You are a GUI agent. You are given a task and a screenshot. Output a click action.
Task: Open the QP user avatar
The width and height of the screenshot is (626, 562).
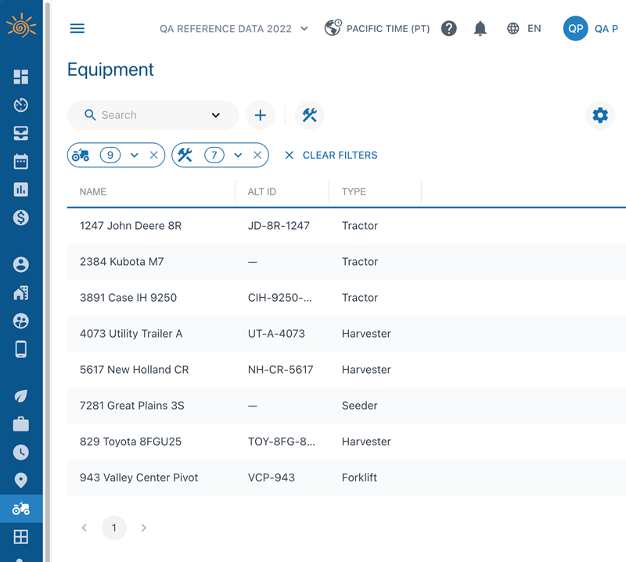[575, 28]
